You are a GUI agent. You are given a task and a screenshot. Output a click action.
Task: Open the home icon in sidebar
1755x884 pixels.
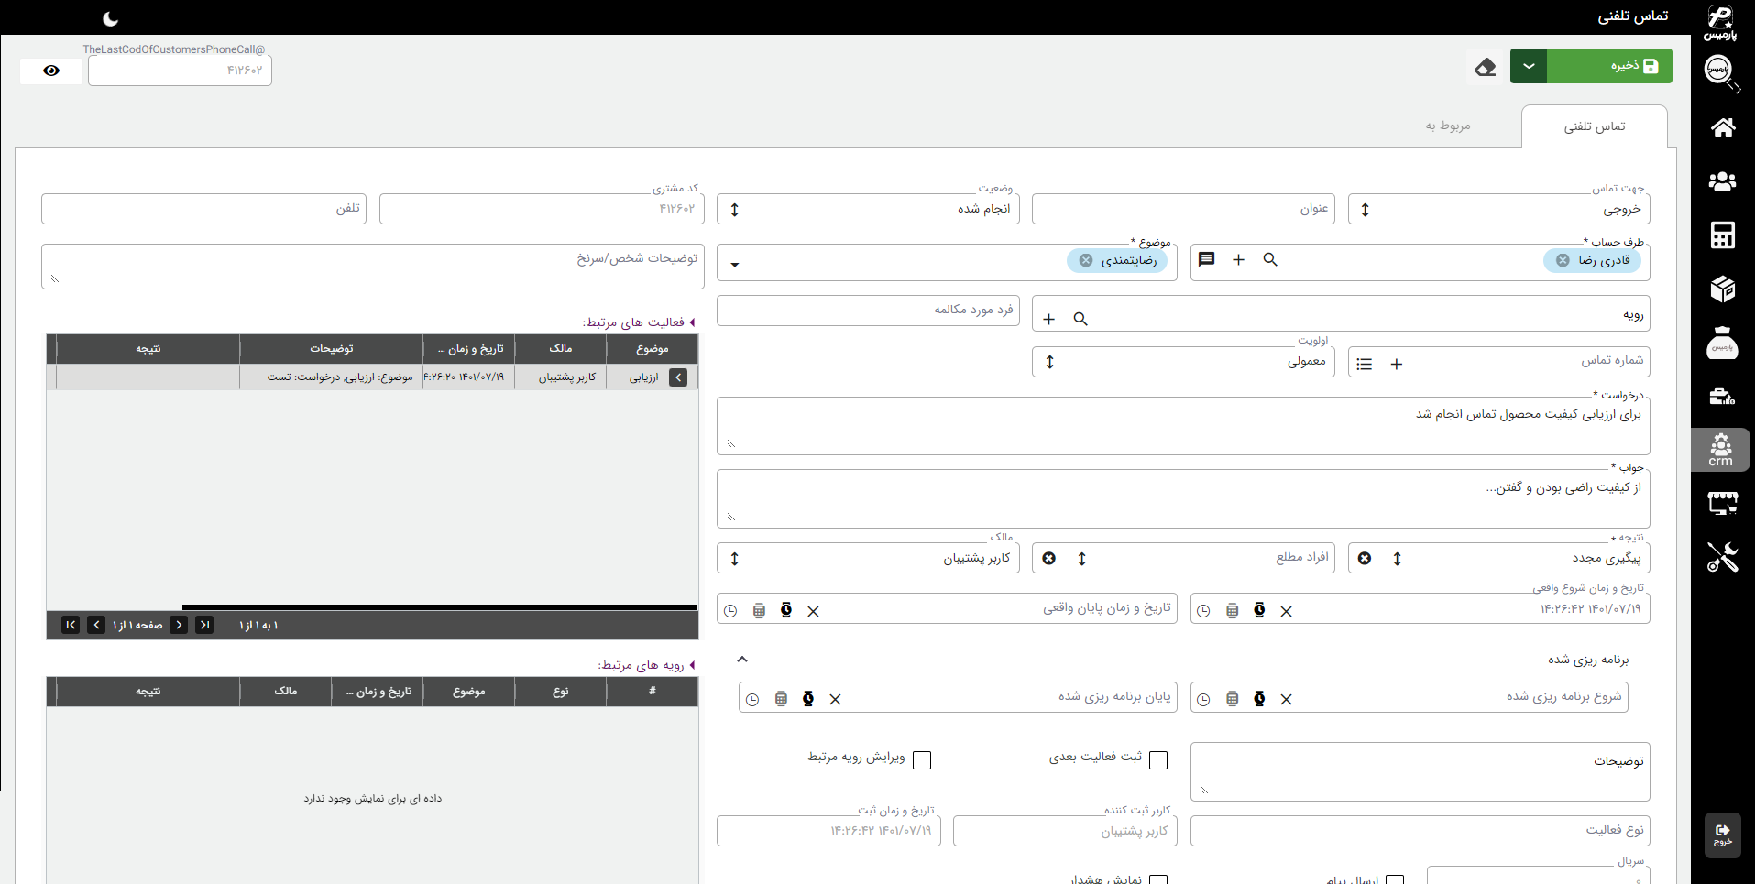pos(1722,128)
